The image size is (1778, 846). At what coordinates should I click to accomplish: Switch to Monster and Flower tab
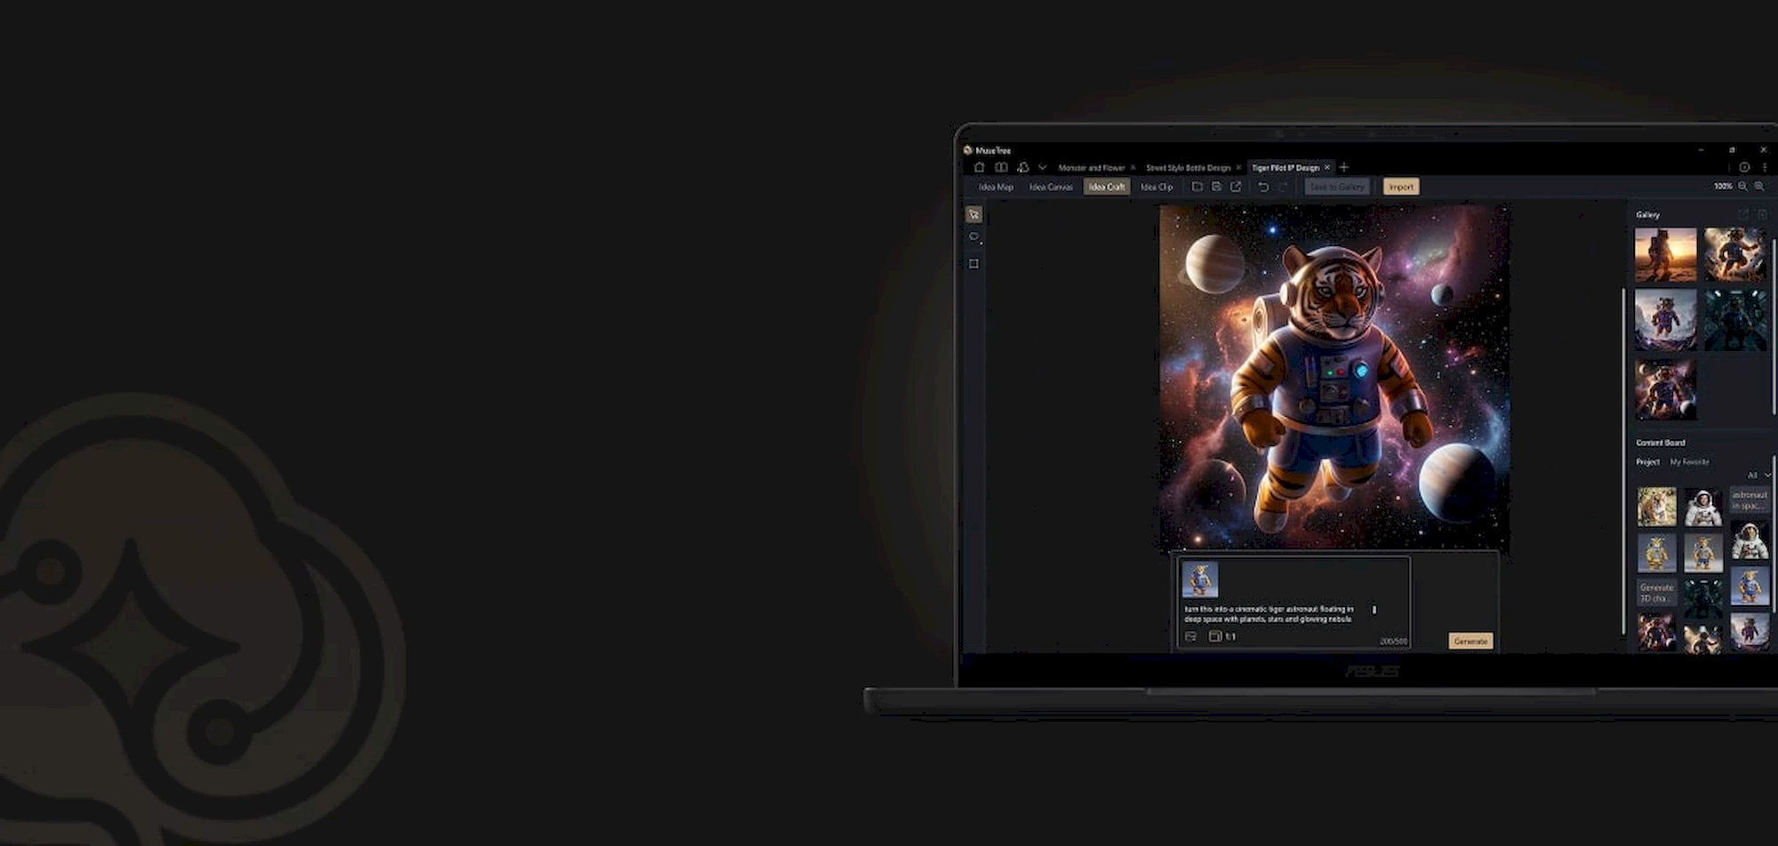[x=1091, y=168]
